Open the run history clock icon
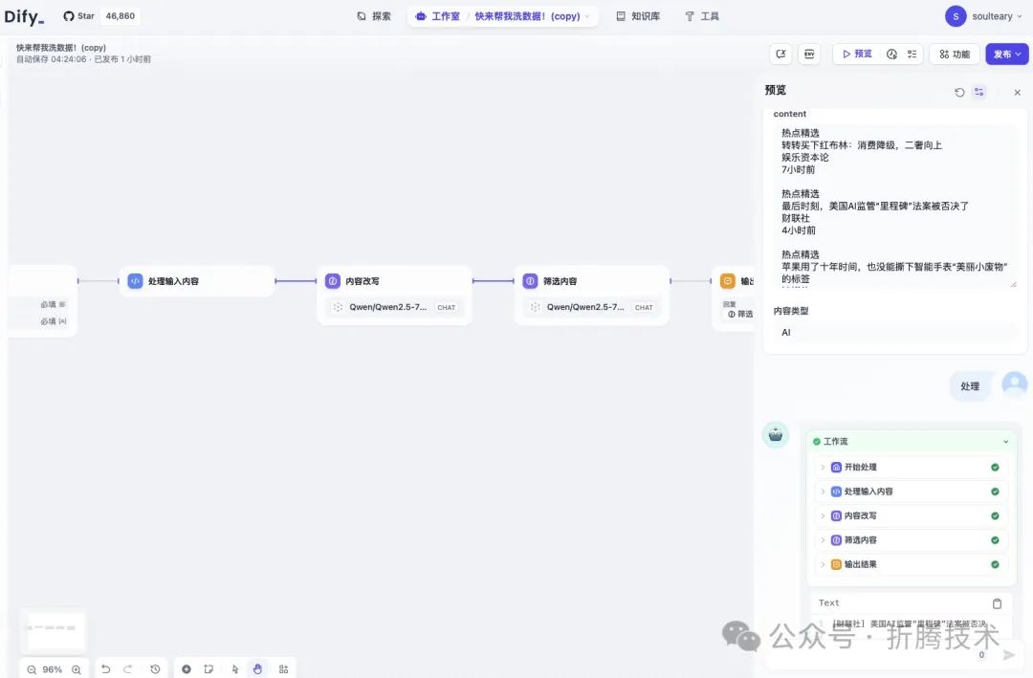The image size is (1033, 678). (x=154, y=669)
